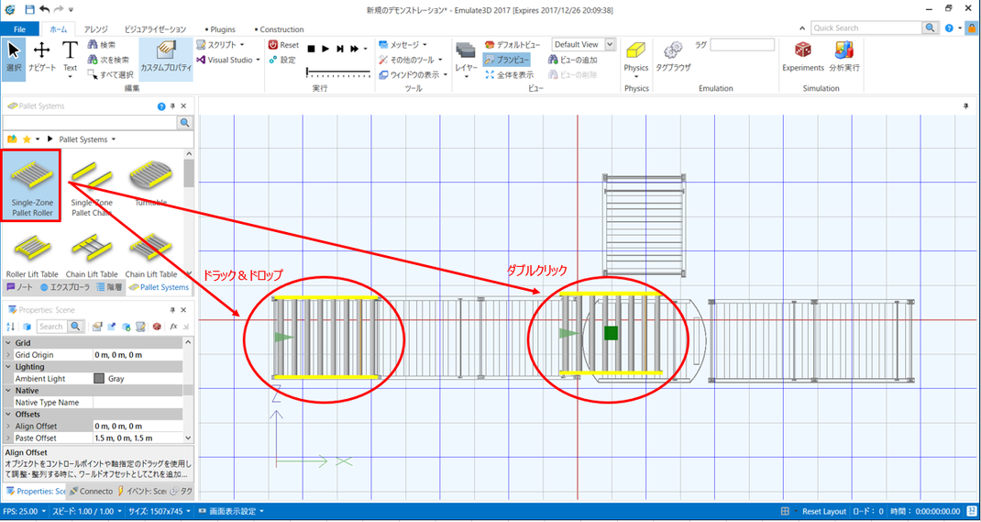This screenshot has height=522, width=981.
Task: Click into the ラグ input field
Action: [x=742, y=45]
